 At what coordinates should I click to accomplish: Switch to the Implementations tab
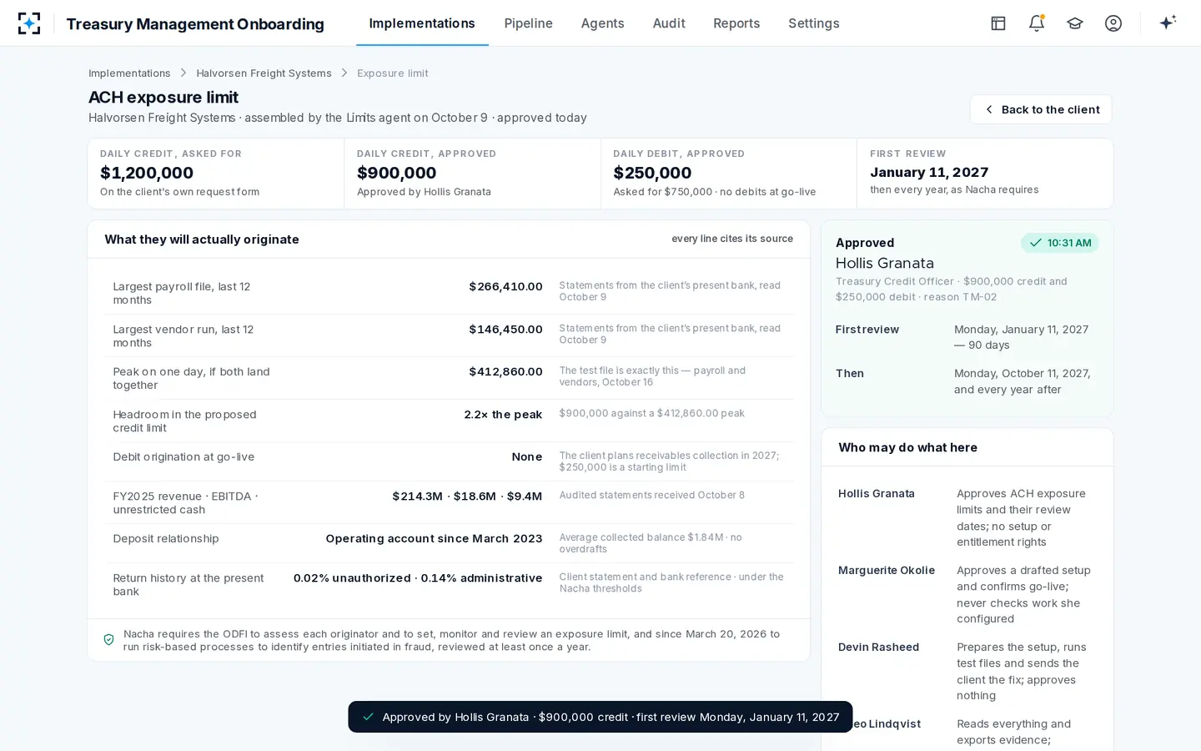point(422,23)
